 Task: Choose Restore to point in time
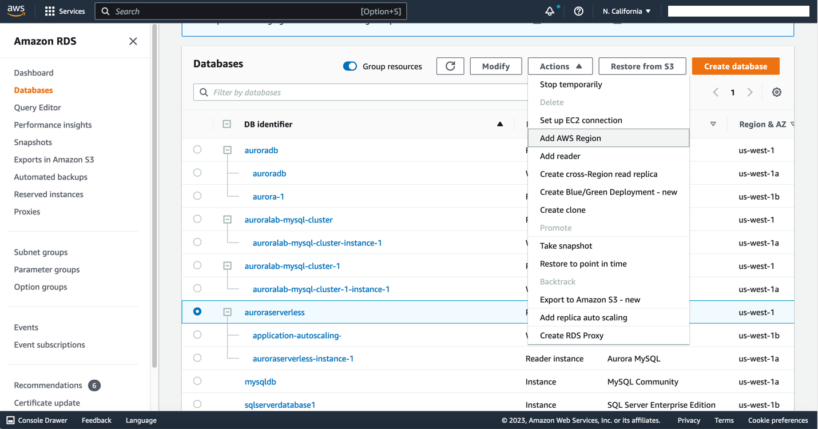[609, 264]
